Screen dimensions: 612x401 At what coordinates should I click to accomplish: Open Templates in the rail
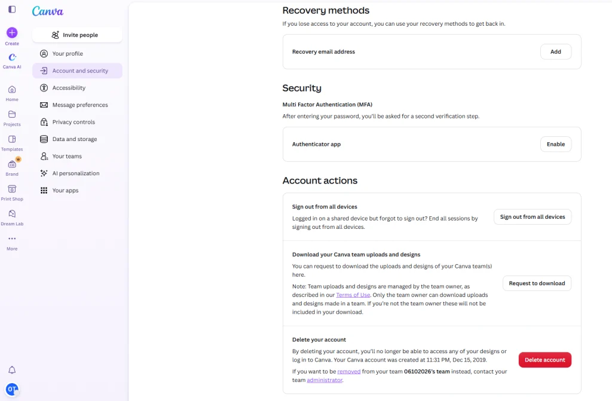point(12,143)
